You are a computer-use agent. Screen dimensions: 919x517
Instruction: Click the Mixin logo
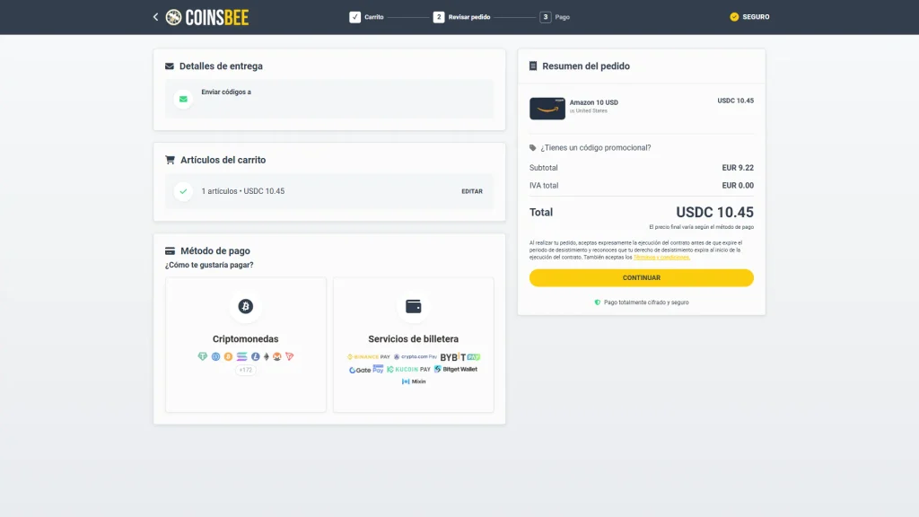point(413,381)
